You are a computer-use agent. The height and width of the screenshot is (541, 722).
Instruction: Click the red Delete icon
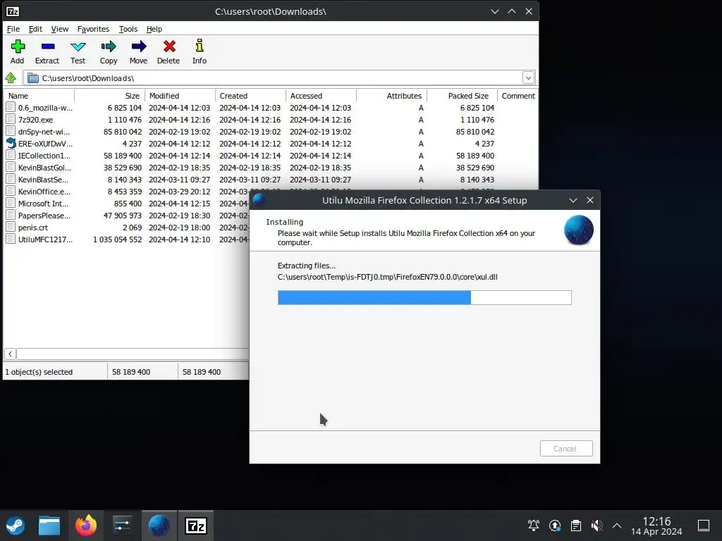coord(169,46)
